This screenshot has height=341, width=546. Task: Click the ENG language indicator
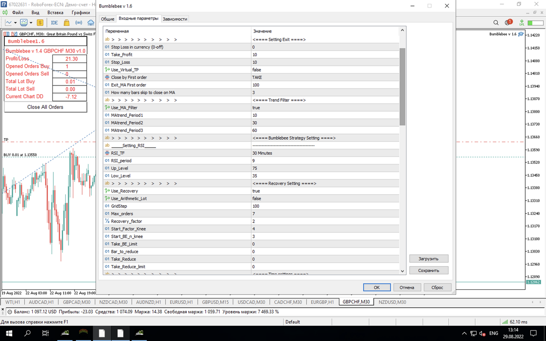(494, 333)
